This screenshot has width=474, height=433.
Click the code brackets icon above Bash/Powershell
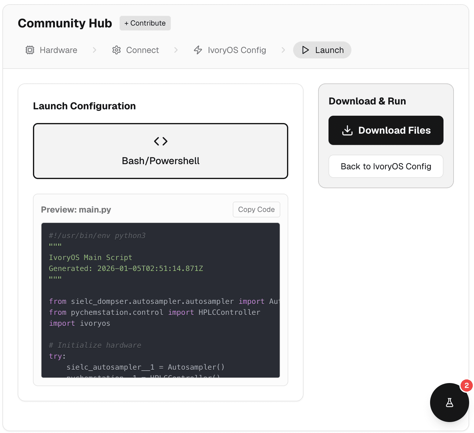pos(160,141)
